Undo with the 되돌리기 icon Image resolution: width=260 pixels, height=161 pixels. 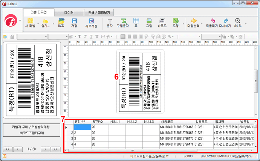click(212, 23)
